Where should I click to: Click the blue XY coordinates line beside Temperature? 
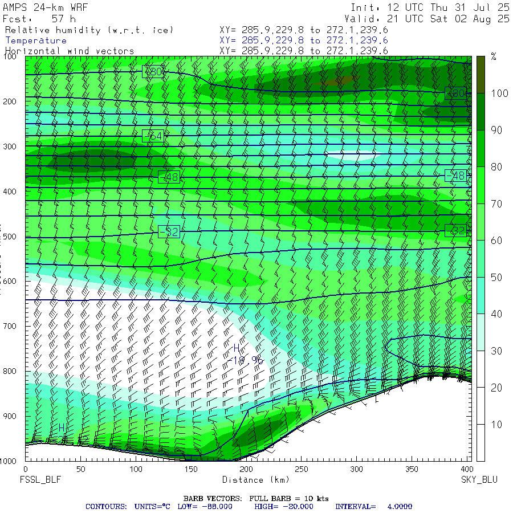click(304, 40)
